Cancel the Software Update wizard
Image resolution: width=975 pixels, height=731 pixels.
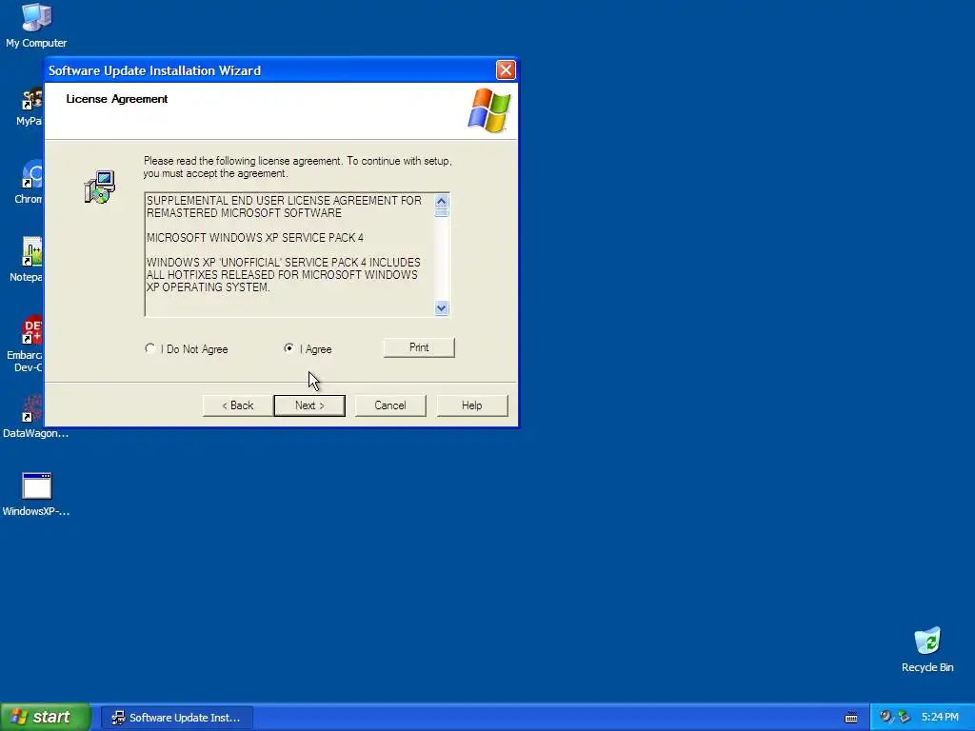[x=390, y=405]
